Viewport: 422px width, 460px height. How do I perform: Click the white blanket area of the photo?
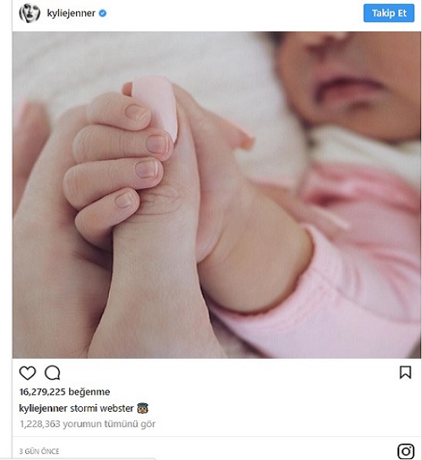(x=132, y=59)
